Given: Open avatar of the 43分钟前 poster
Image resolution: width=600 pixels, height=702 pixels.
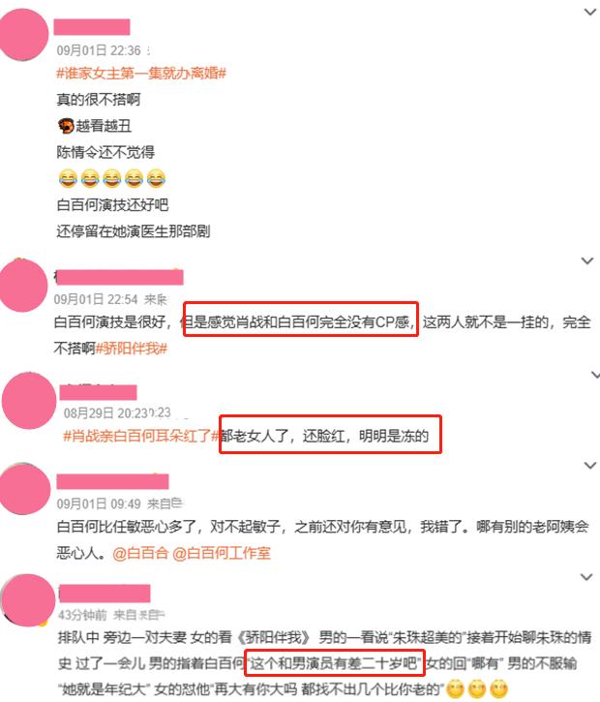Looking at the screenshot, I should pyautogui.click(x=28, y=600).
